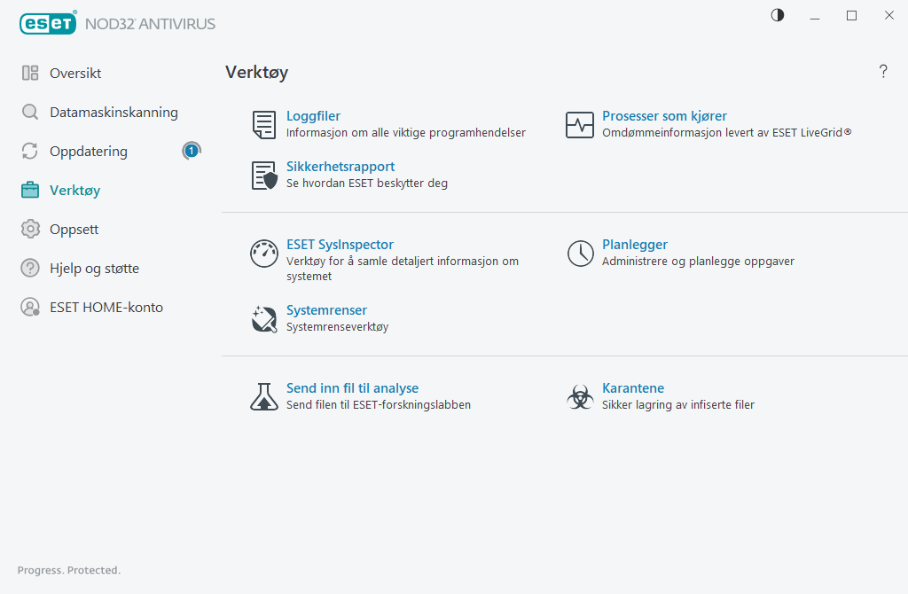908x594 pixels.
Task: Open Datamaskinskanning in the sidebar
Action: coord(113,113)
